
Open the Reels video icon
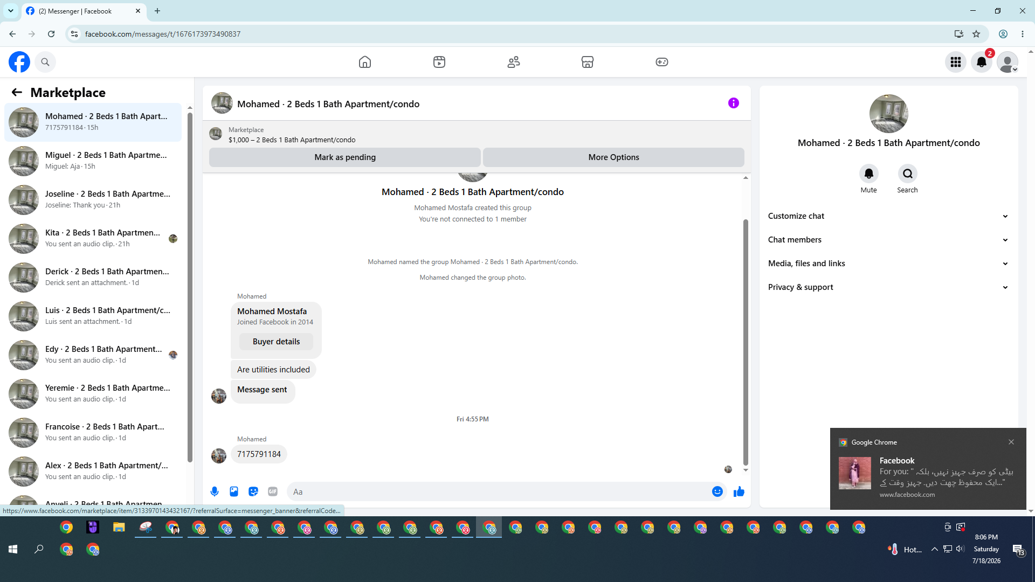439,62
